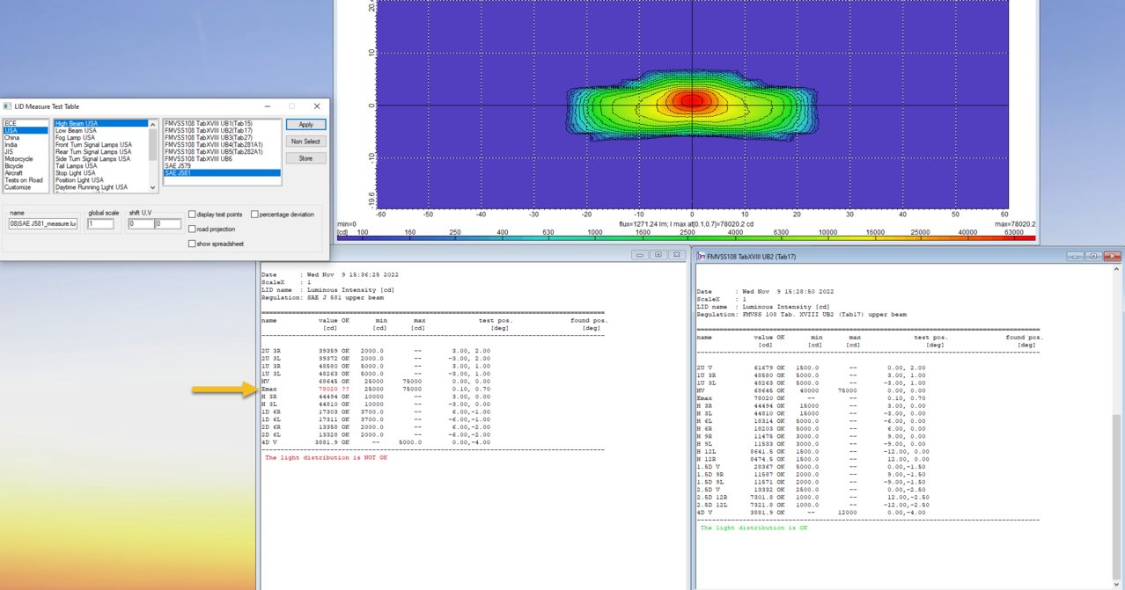
Task: Click the name input field
Action: click(x=42, y=224)
